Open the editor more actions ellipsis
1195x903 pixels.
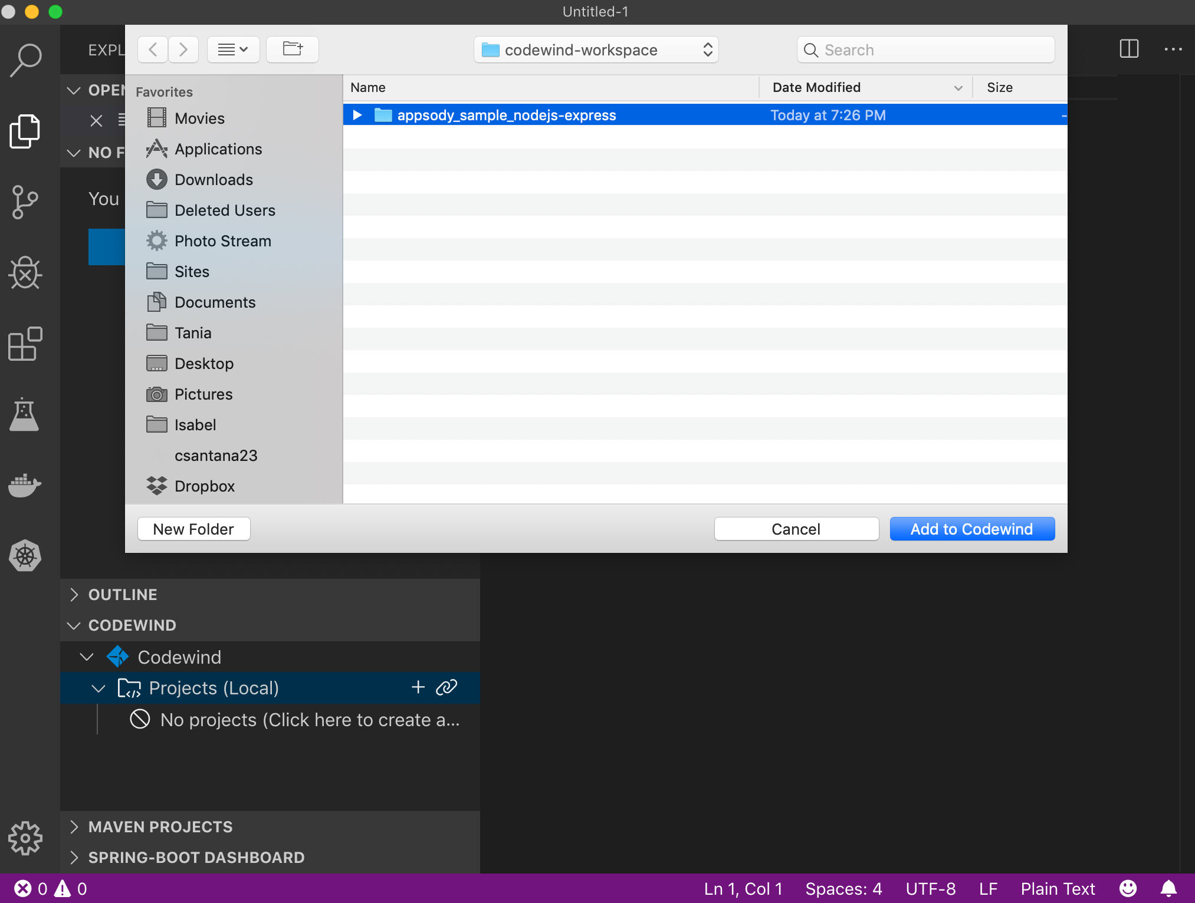pos(1173,50)
